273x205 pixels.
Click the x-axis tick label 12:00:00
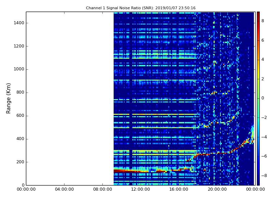point(141,189)
